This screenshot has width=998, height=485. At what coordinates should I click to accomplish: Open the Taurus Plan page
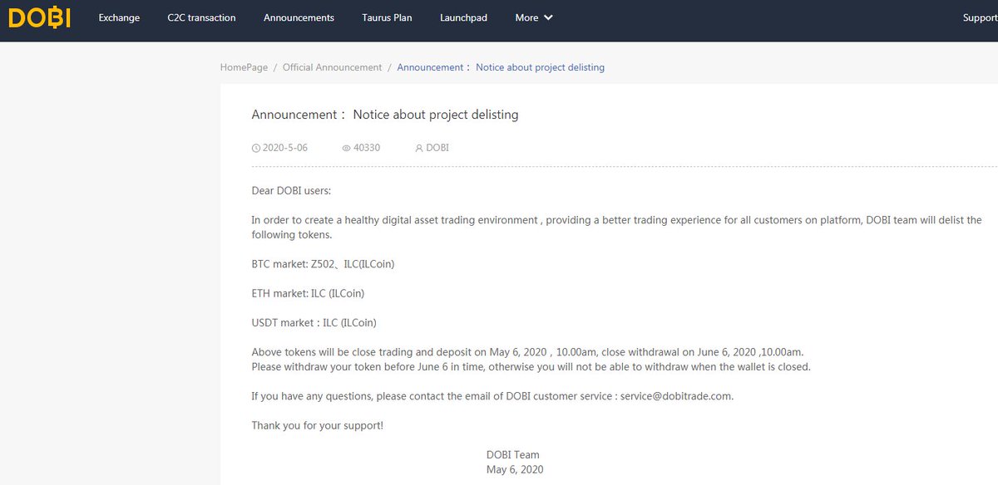[387, 17]
